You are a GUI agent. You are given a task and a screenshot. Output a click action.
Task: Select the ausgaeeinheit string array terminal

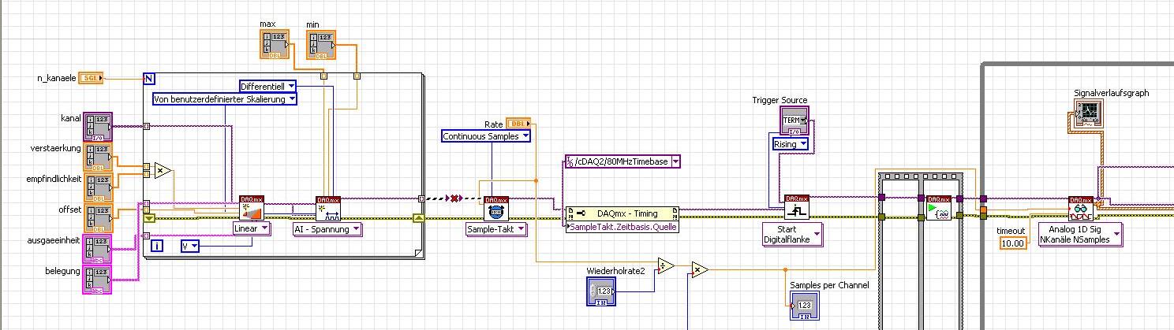98,249
